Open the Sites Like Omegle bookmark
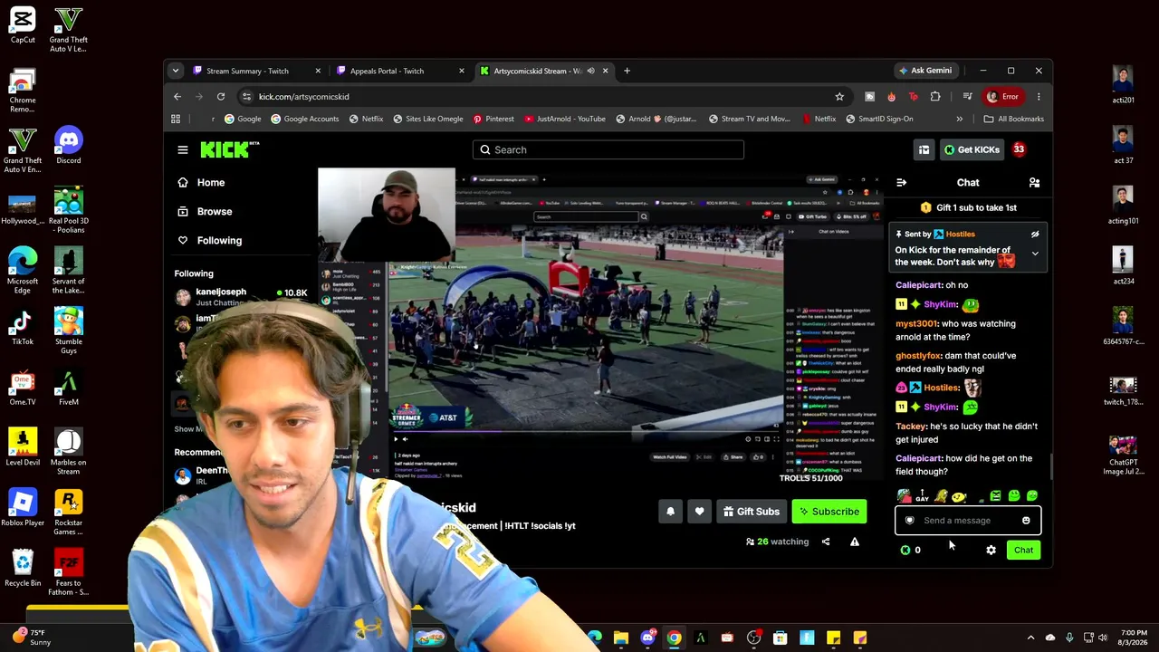 (426, 119)
